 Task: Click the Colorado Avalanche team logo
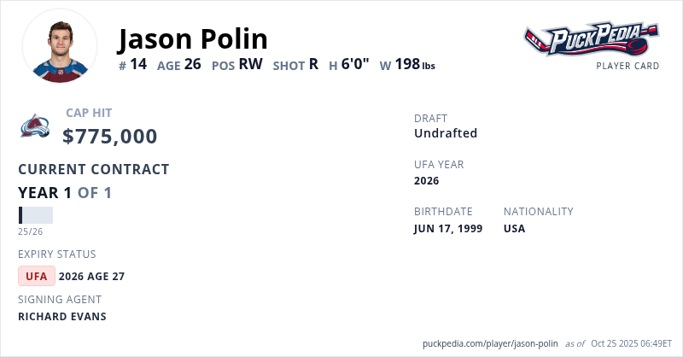pos(35,126)
